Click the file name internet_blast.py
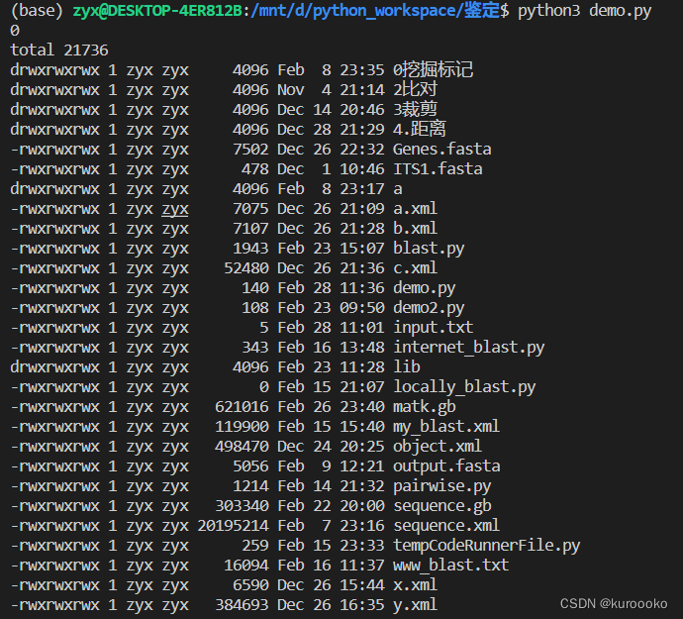This screenshot has width=683, height=619. point(468,348)
